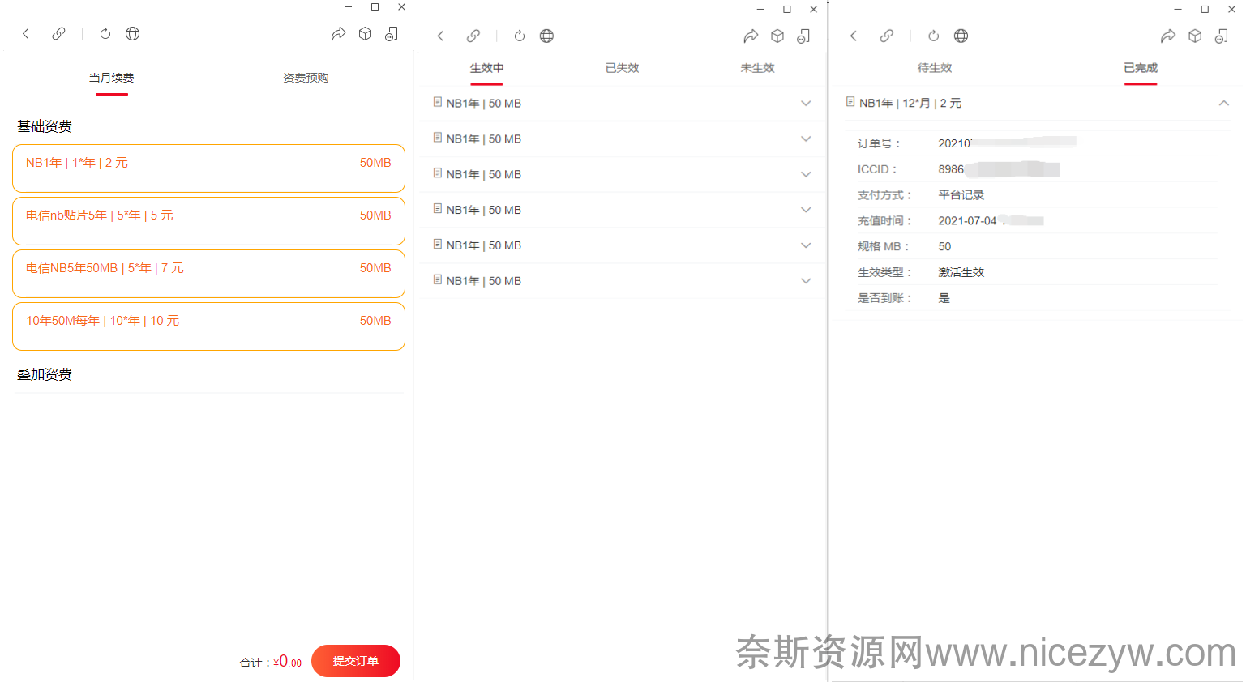Click the refresh icon in the 生效中 window
1246x682 pixels.
[x=520, y=36]
